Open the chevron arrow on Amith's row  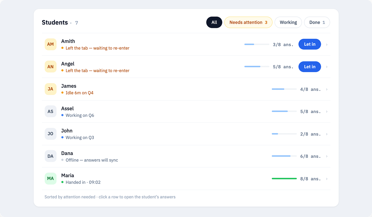327,44
